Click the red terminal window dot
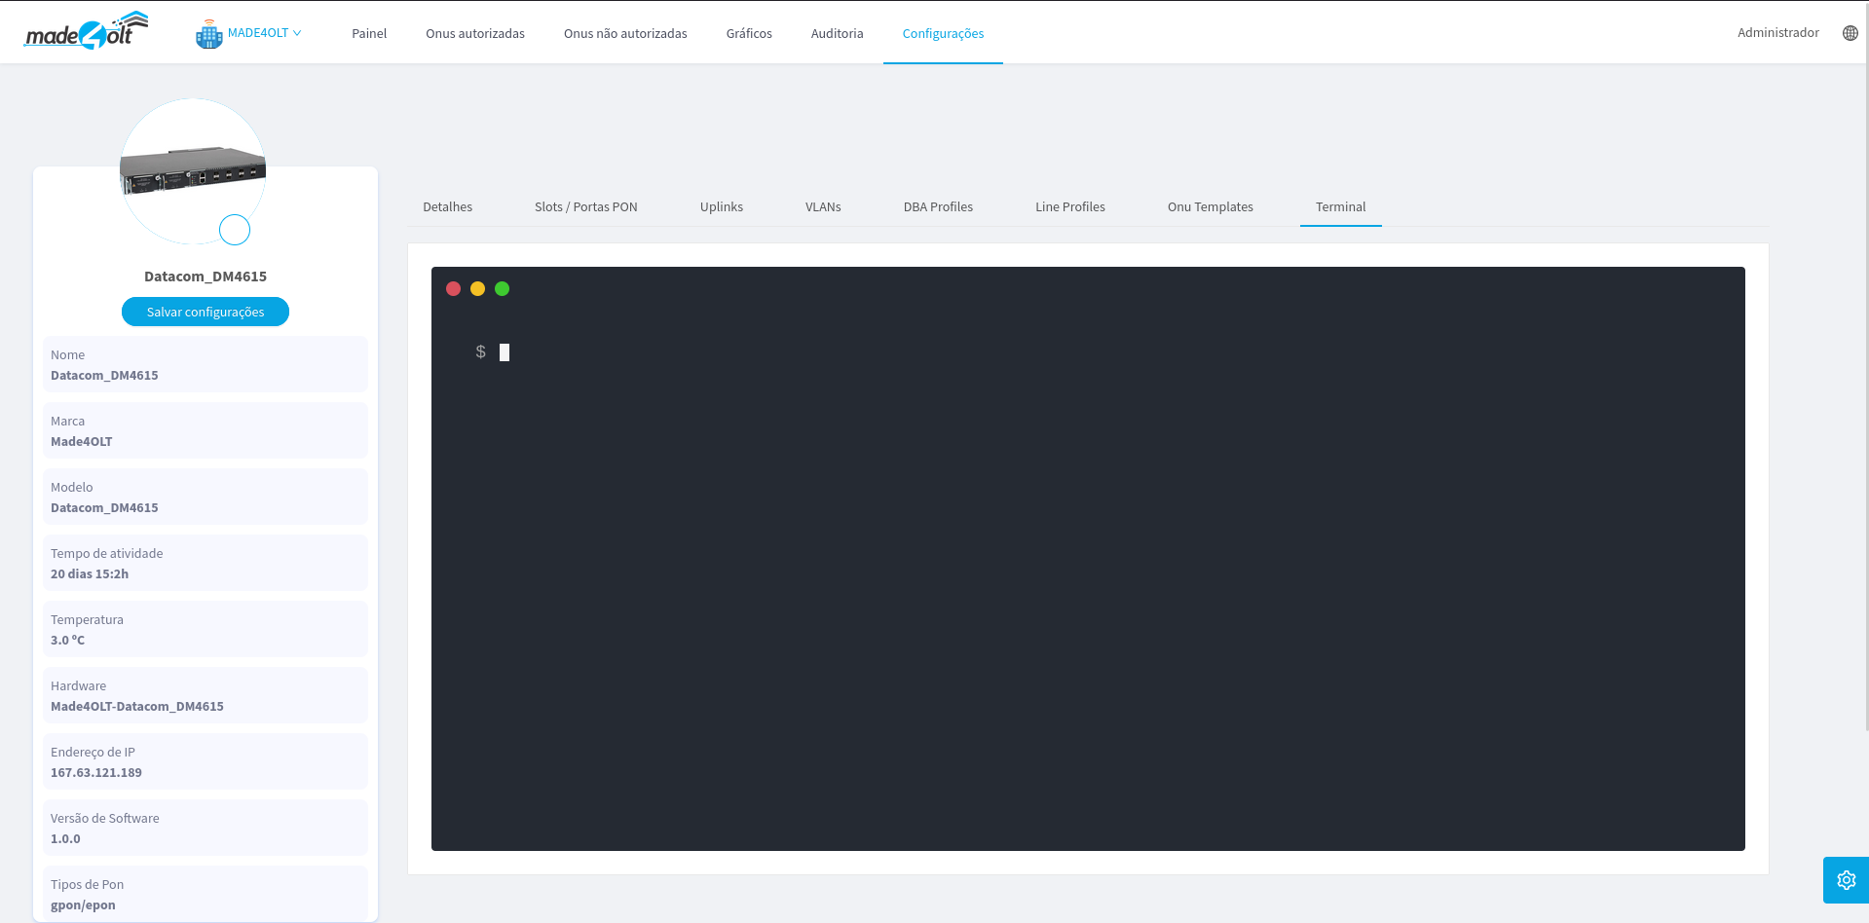 tap(453, 289)
